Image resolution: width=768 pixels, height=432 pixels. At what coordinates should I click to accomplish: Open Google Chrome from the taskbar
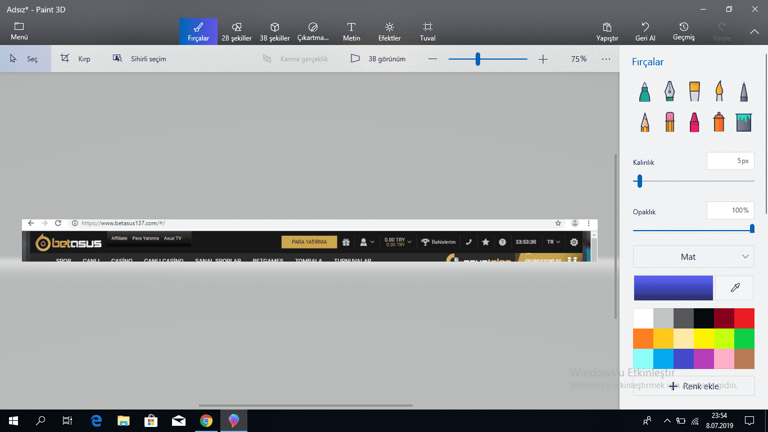click(206, 420)
